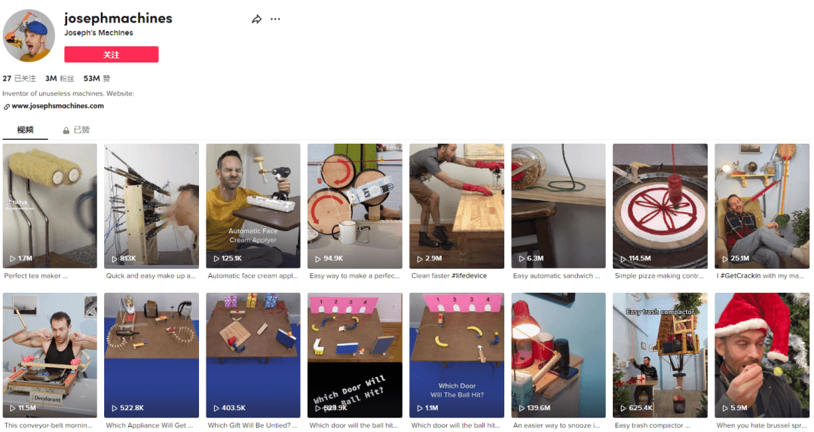Click josephmachines profile avatar

[29, 36]
